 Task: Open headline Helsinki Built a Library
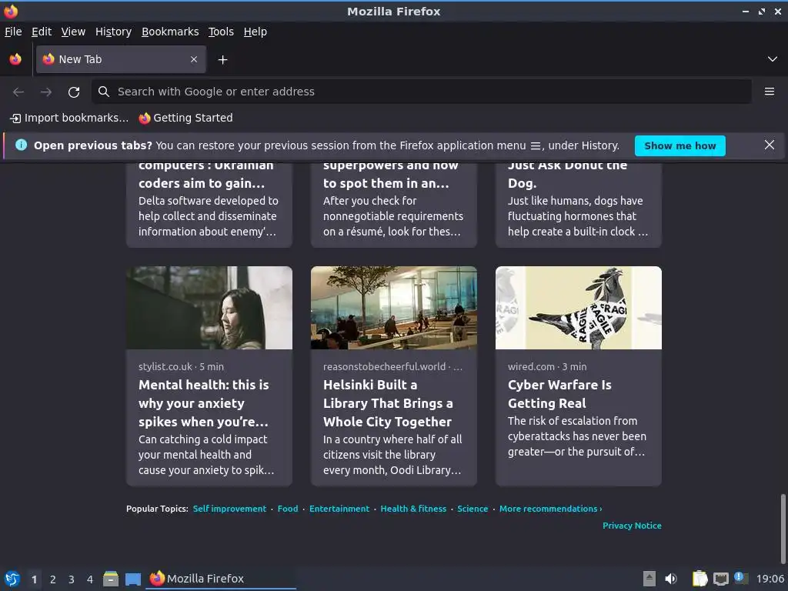388,403
